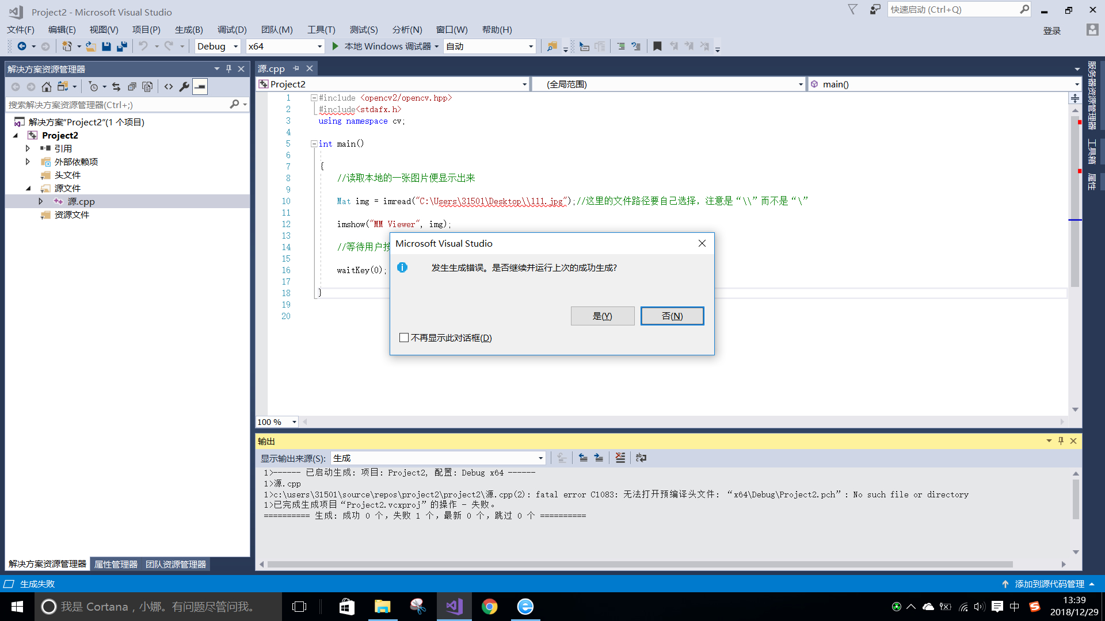Click the navigate backward arrow icon
1105x621 pixels.
pos(22,46)
